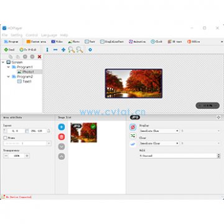
Task: Insert a Video area
Action: [57, 42]
